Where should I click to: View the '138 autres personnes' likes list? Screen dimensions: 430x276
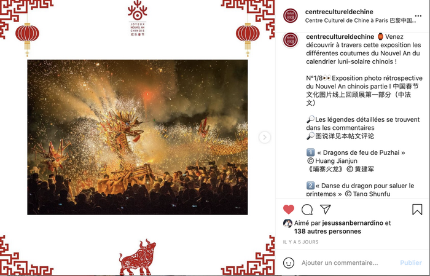click(x=327, y=231)
